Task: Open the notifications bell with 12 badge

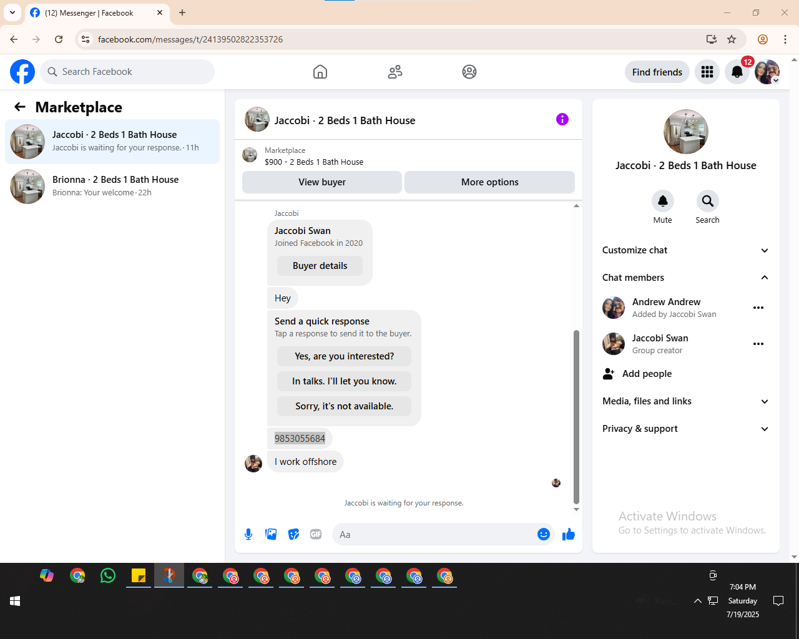Action: [737, 72]
